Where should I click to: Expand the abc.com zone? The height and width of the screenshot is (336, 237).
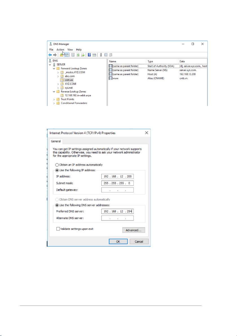(x=58, y=76)
